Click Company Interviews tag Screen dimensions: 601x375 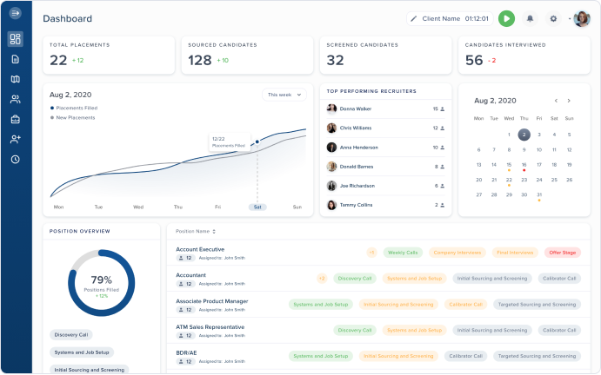[x=457, y=253]
